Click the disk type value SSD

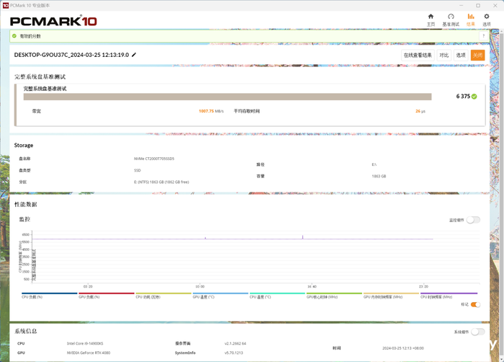(x=138, y=170)
